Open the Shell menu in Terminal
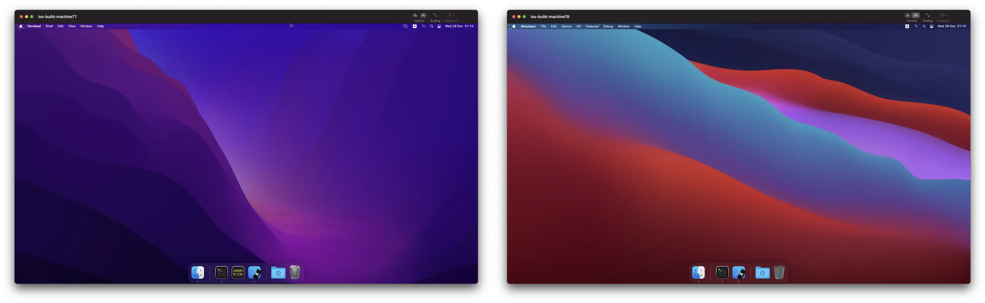 (x=49, y=26)
